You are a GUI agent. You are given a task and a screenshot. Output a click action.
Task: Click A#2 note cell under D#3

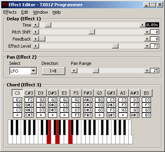tap(52, 105)
